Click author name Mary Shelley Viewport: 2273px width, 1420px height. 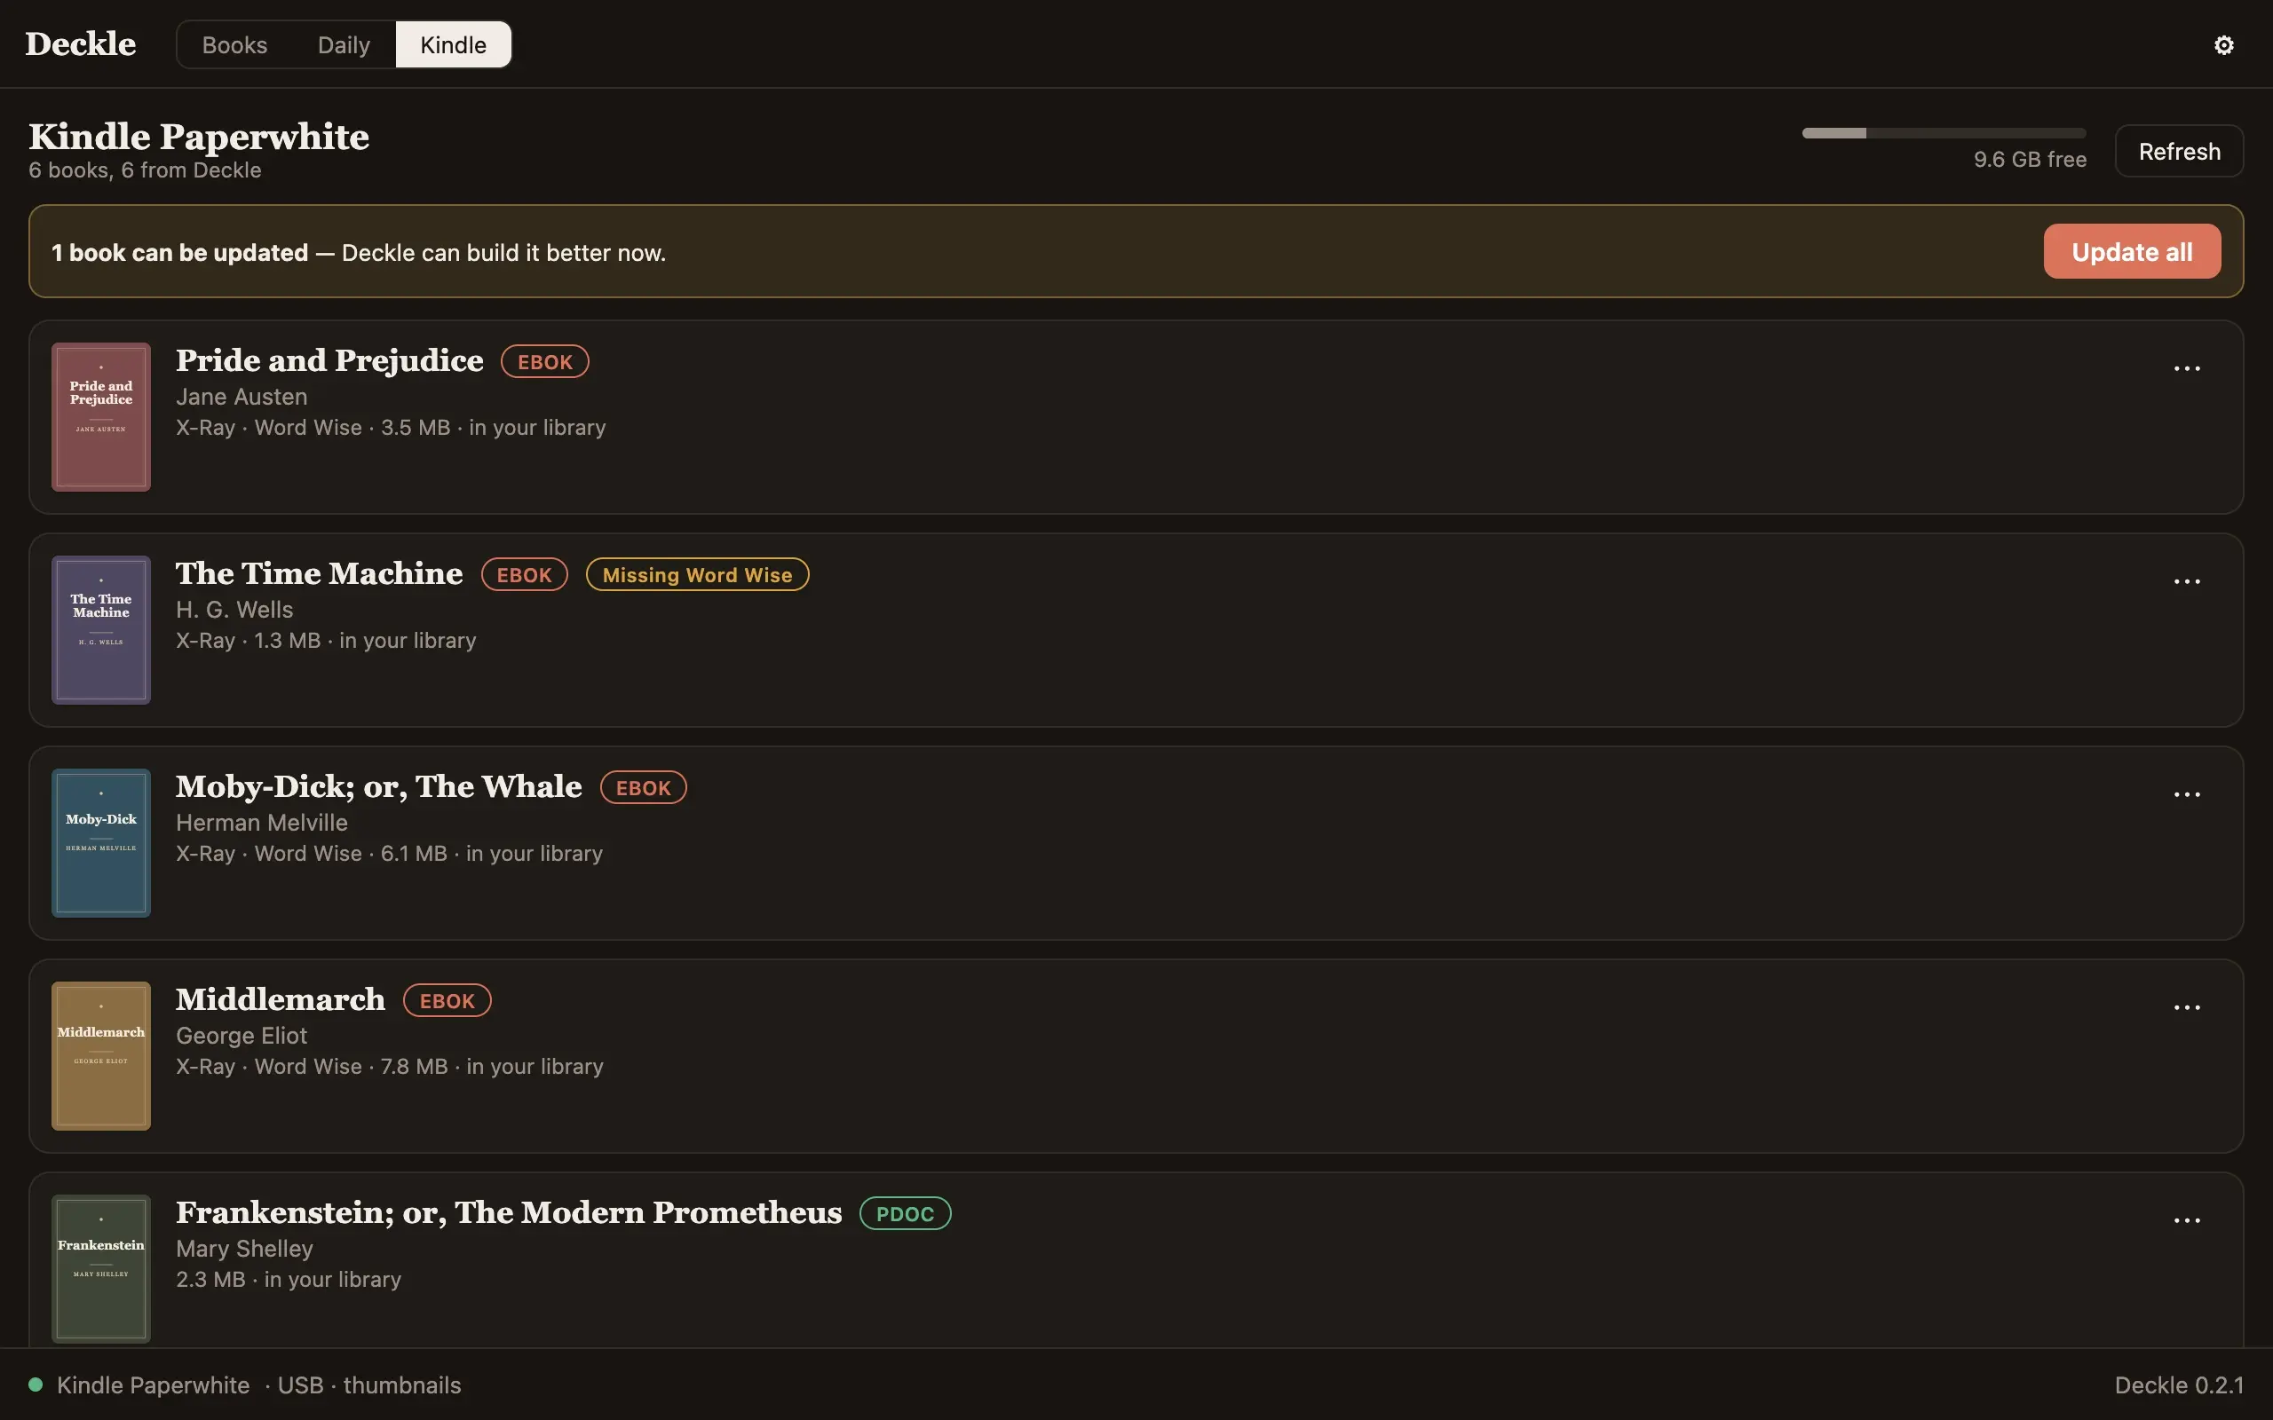(x=244, y=1249)
